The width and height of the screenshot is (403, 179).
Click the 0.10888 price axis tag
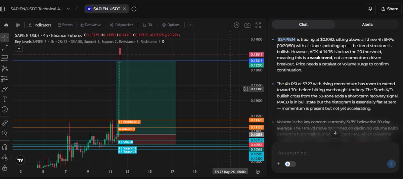pyautogui.click(x=257, y=134)
